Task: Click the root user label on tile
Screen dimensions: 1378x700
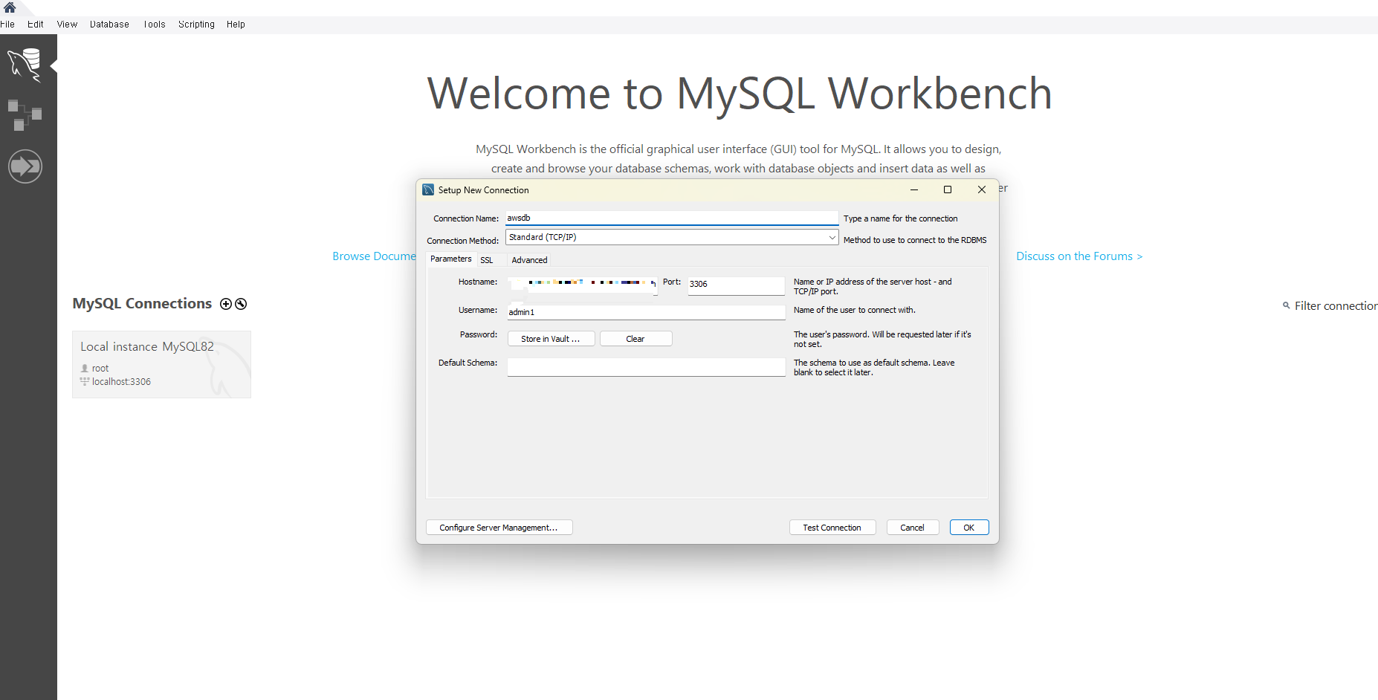Action: coord(100,369)
